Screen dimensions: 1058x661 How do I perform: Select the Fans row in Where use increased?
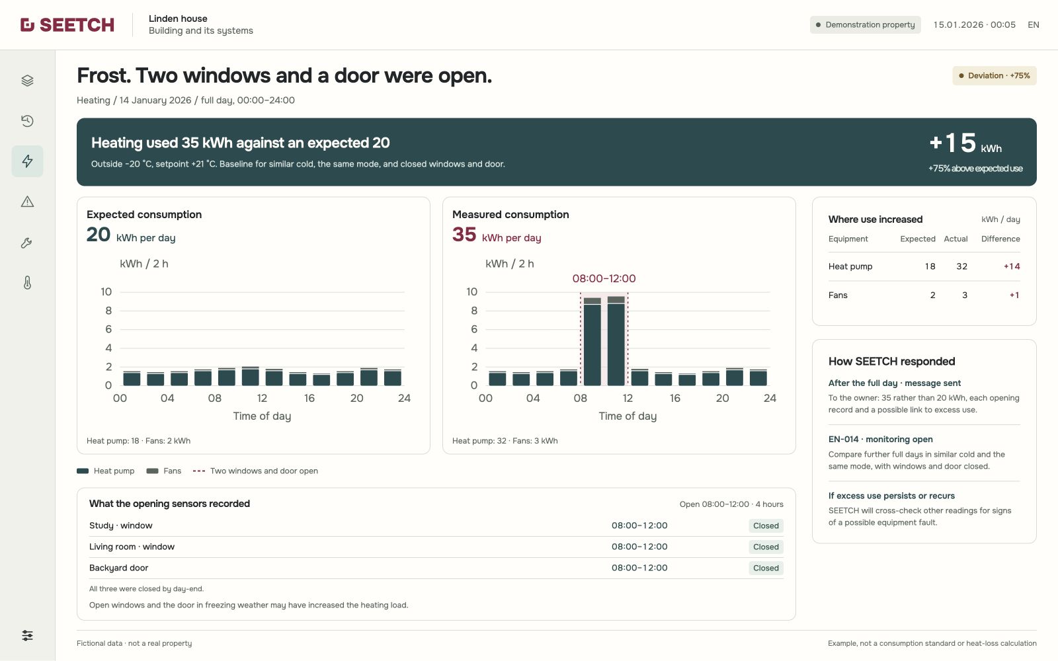[924, 295]
